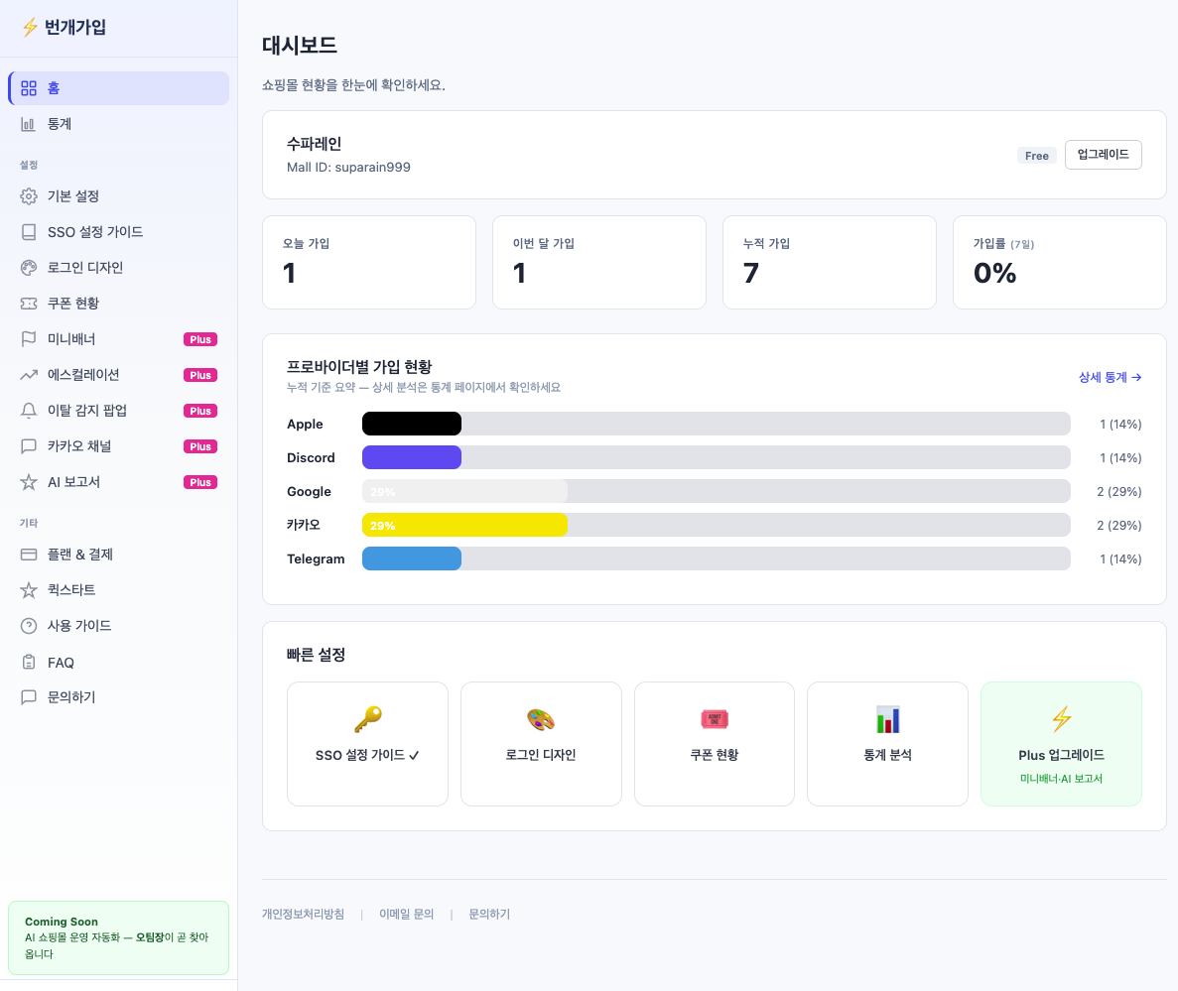The height and width of the screenshot is (991, 1178).
Task: Open the 상세 통계 link
Action: pyautogui.click(x=1110, y=377)
